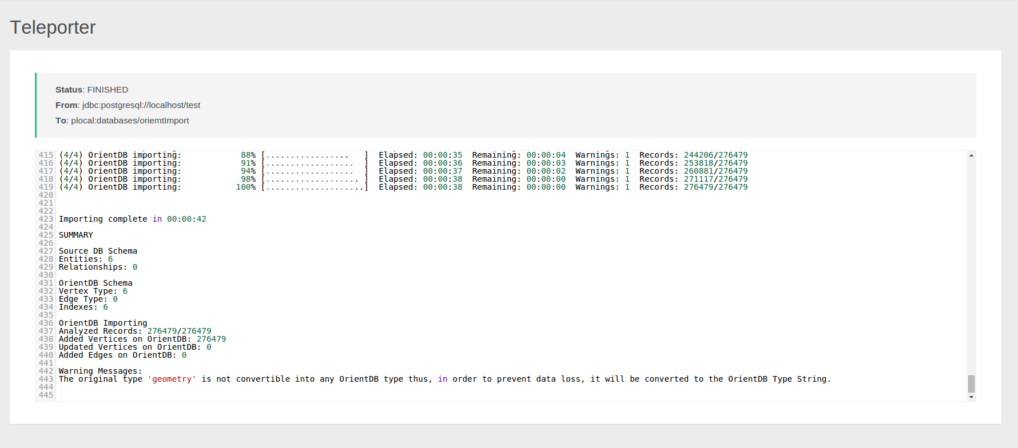Screen dimensions: 1018x448
Task: Click the 'geometry' type warning message
Action: click(x=445, y=379)
